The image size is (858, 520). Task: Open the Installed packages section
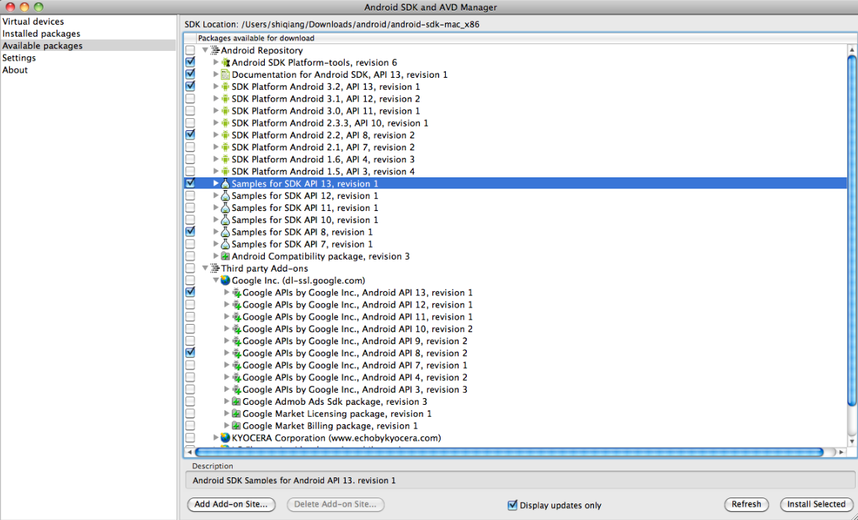(x=41, y=34)
